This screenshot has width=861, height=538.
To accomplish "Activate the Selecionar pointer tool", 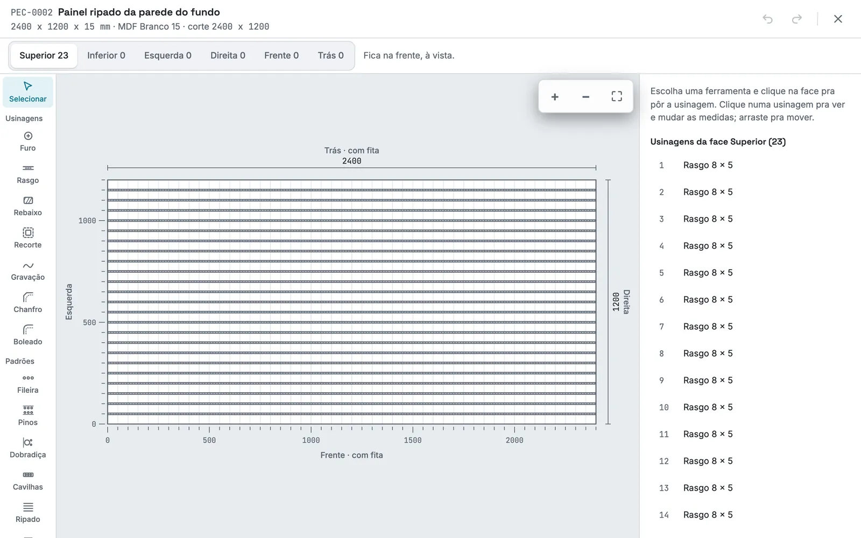I will point(28,92).
